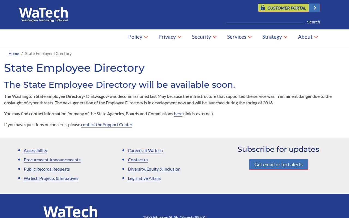This screenshot has width=349, height=218.
Task: Expand the chevron next to Policy
Action: (146, 37)
